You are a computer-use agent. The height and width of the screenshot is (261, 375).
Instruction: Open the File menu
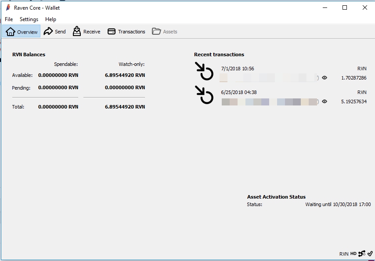click(x=9, y=19)
